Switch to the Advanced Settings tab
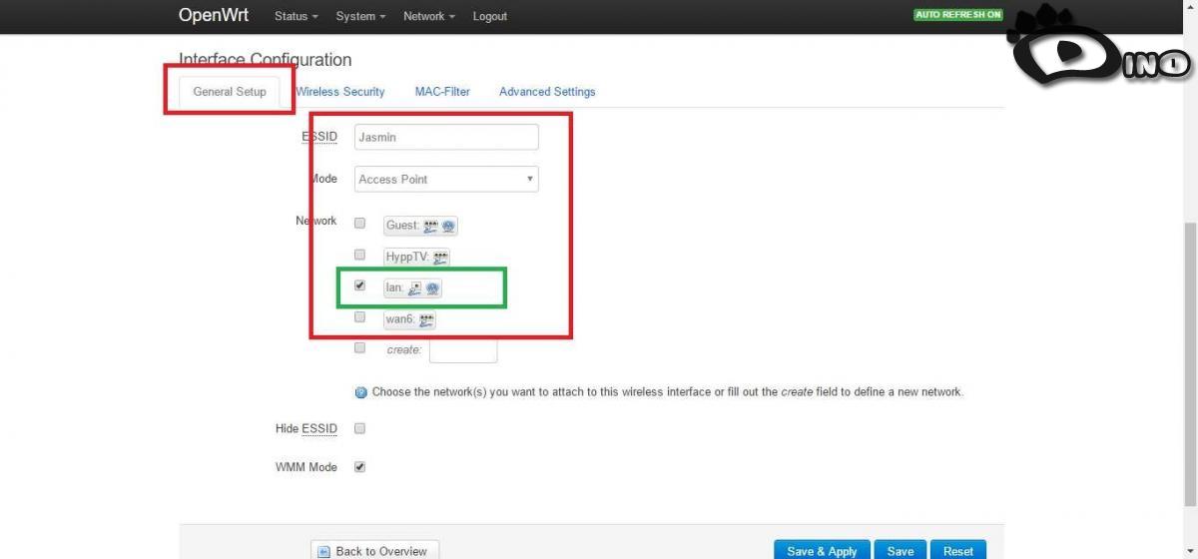The width and height of the screenshot is (1198, 559). click(x=547, y=91)
